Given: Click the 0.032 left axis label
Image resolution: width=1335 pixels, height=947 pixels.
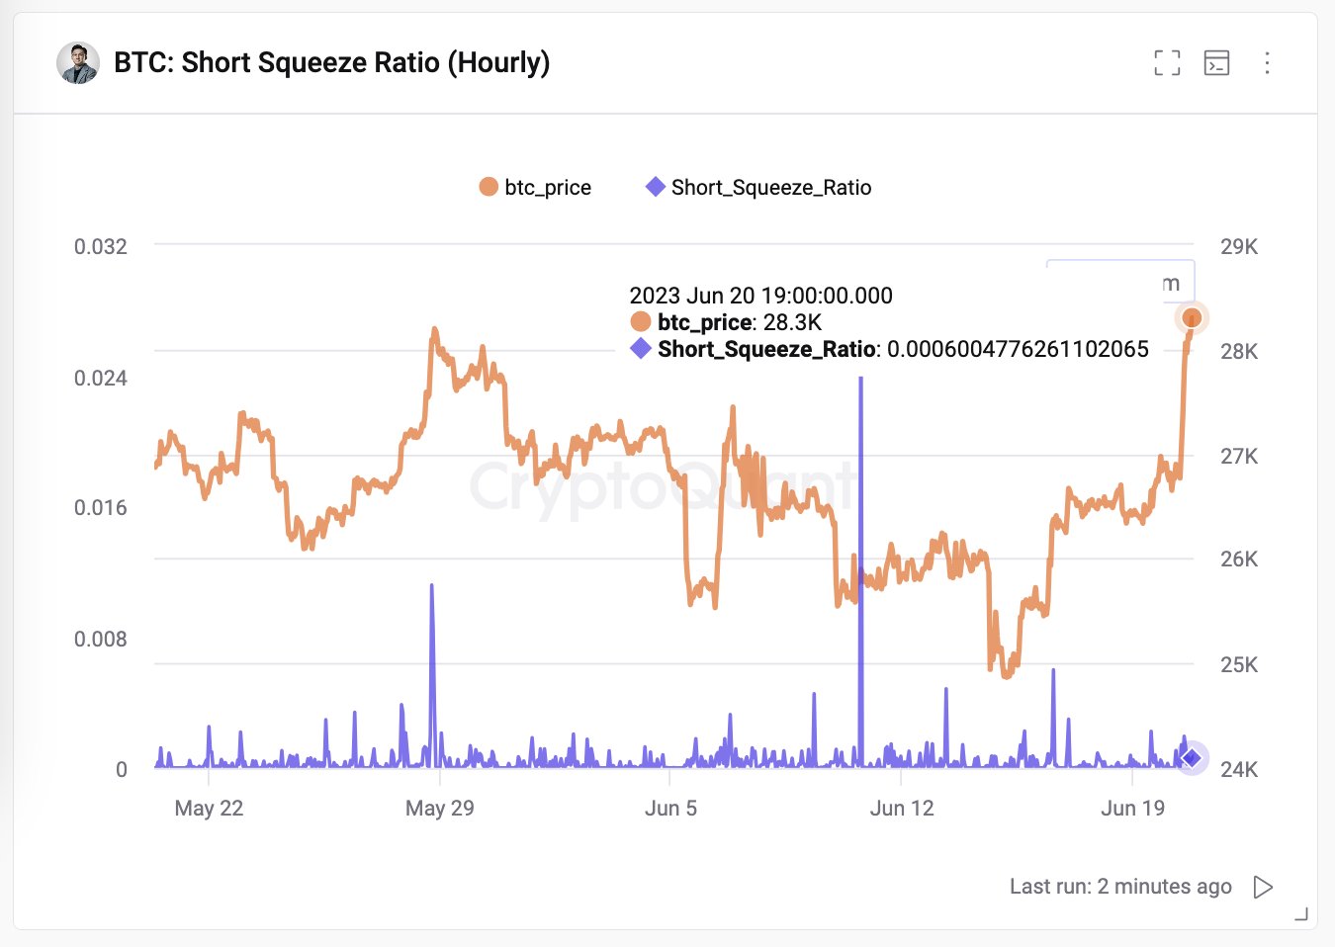Looking at the screenshot, I should 101,246.
